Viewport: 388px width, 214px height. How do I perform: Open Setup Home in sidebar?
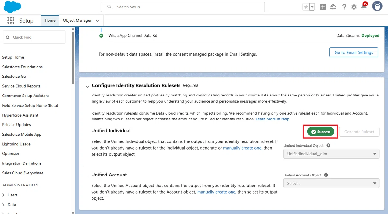click(13, 57)
